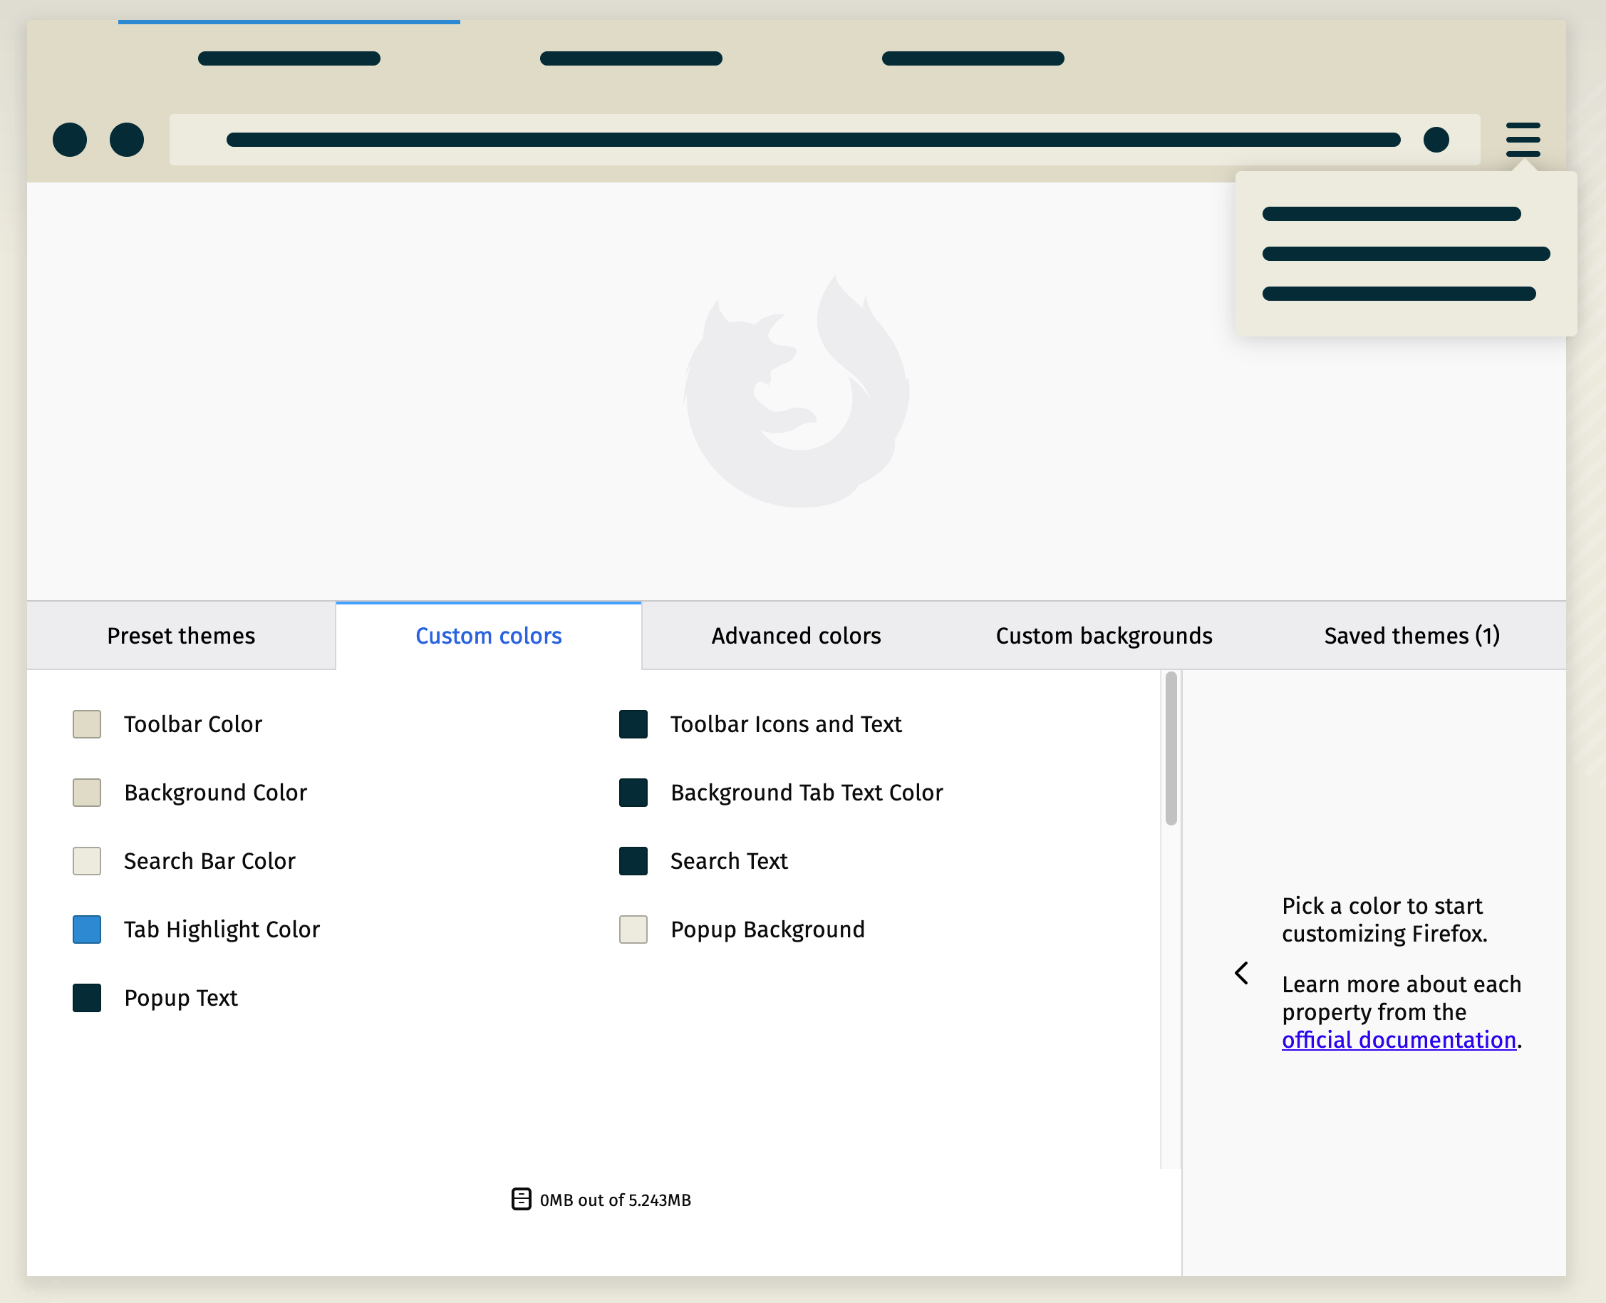Collapse the side panel with the chevron arrow

point(1241,973)
